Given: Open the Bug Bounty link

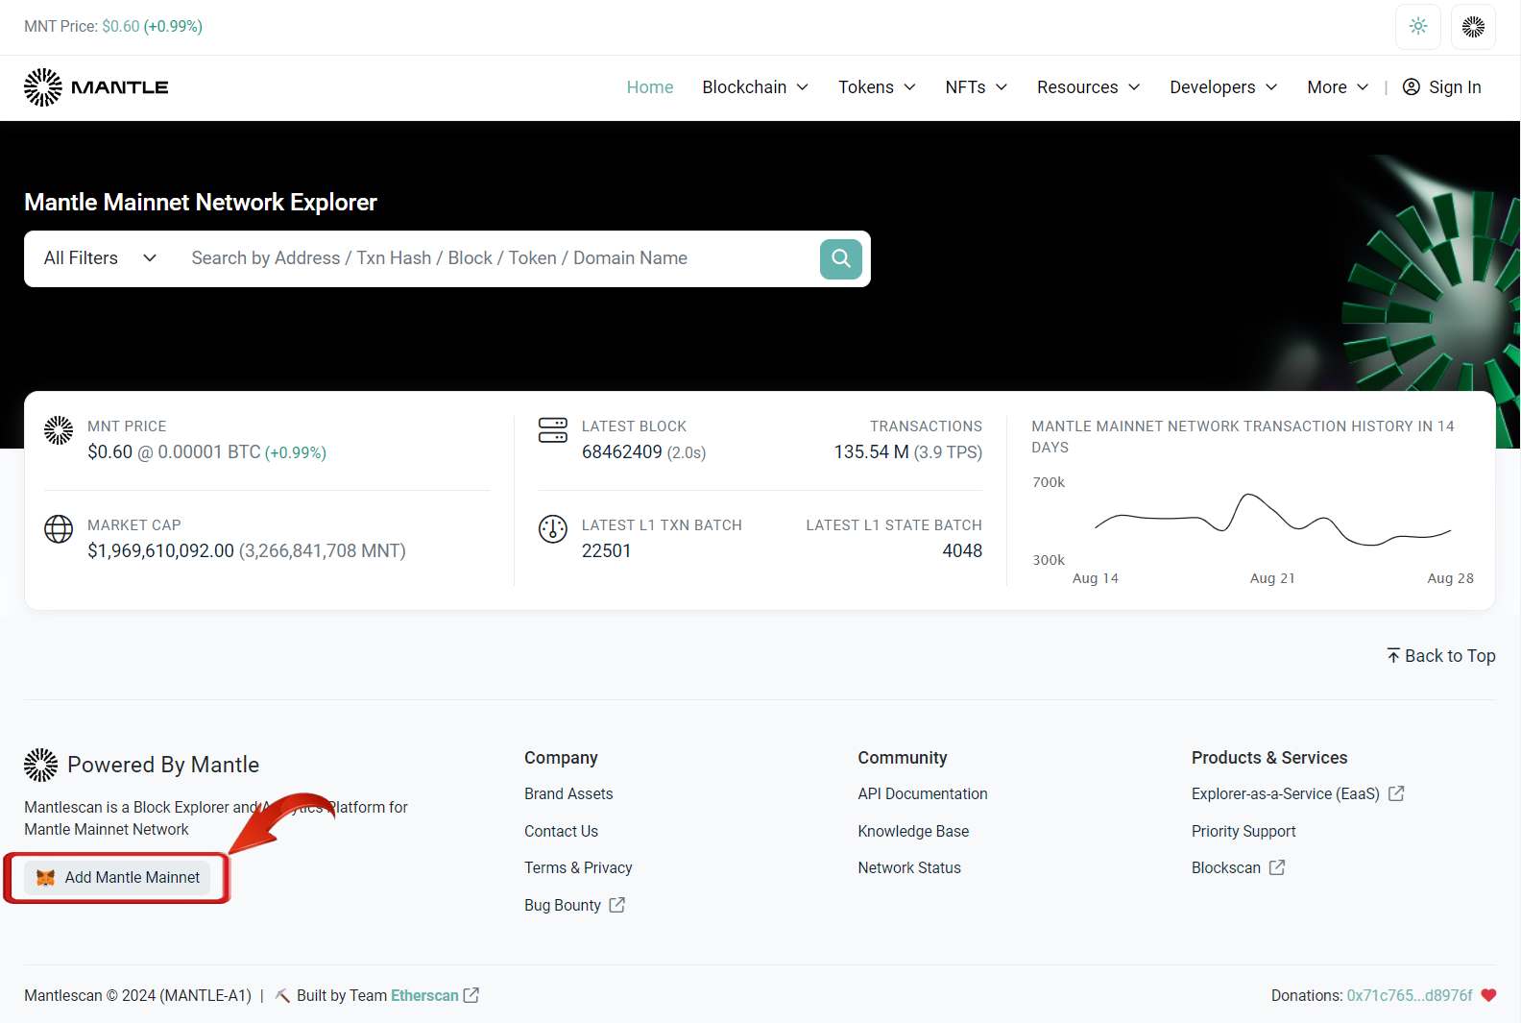Looking at the screenshot, I should coord(563,905).
